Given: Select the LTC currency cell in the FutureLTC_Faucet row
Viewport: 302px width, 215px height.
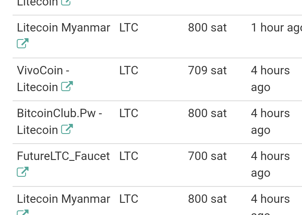Looking at the screenshot, I should click(129, 156).
